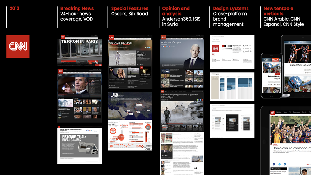This screenshot has height=175, width=311.
Task: Click the LinkedIn share icon under Barcelona story
Action: pos(285,164)
